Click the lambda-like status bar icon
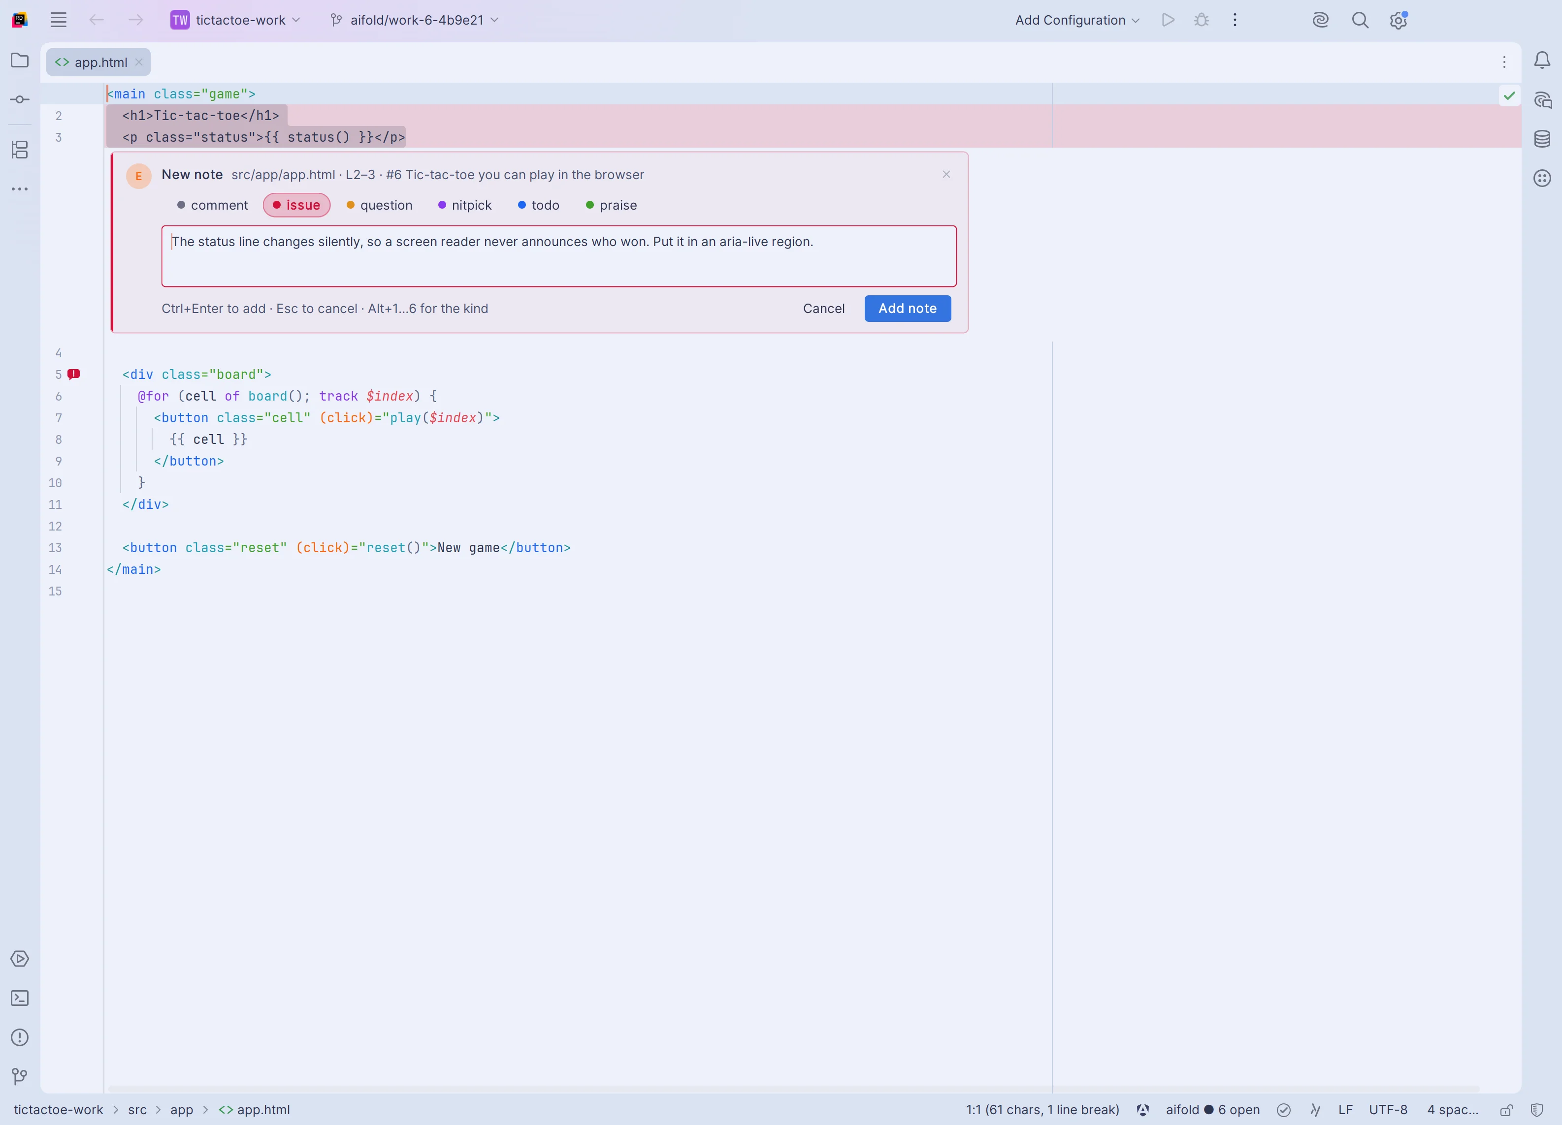The image size is (1562, 1125). [x=1315, y=1109]
